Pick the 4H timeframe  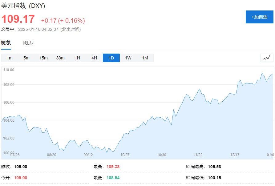(94, 58)
